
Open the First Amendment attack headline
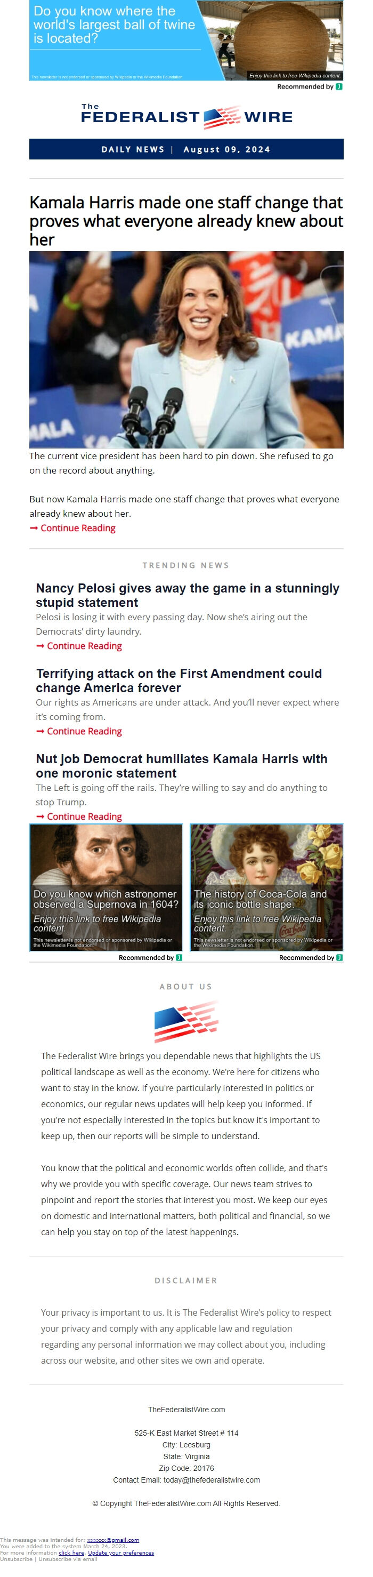179,680
